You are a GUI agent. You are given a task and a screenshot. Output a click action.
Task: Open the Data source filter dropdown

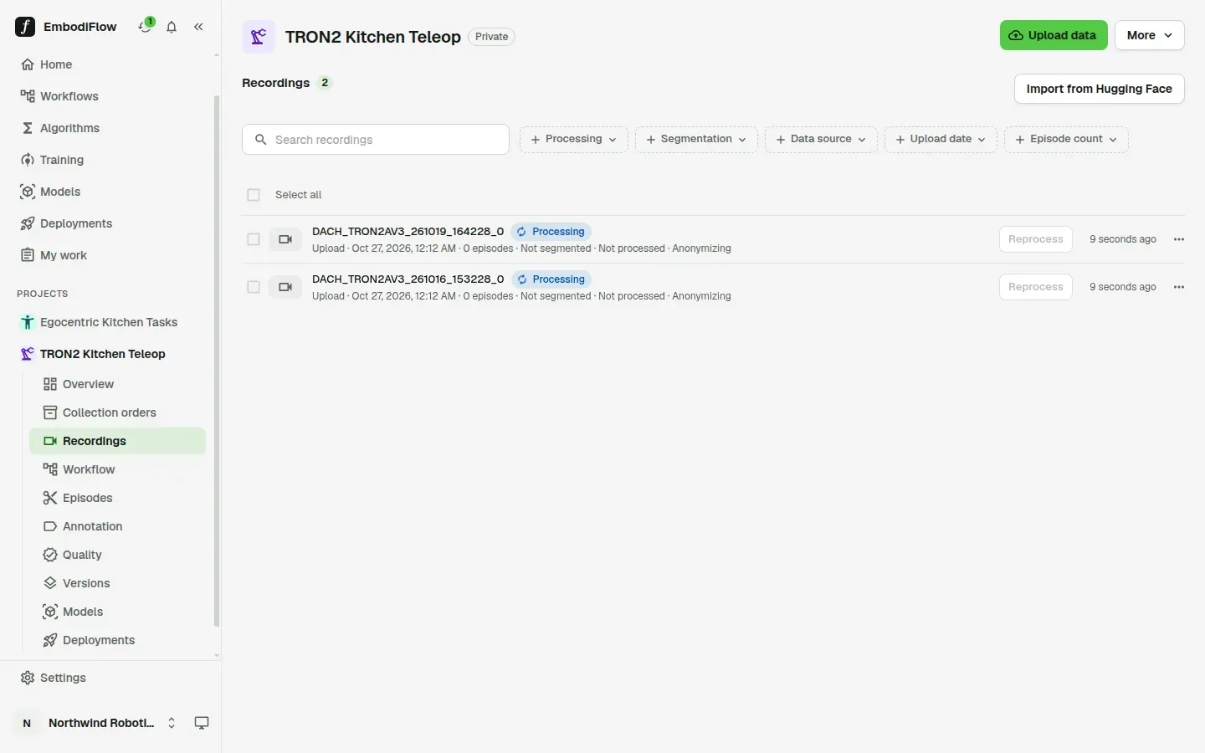(x=821, y=140)
